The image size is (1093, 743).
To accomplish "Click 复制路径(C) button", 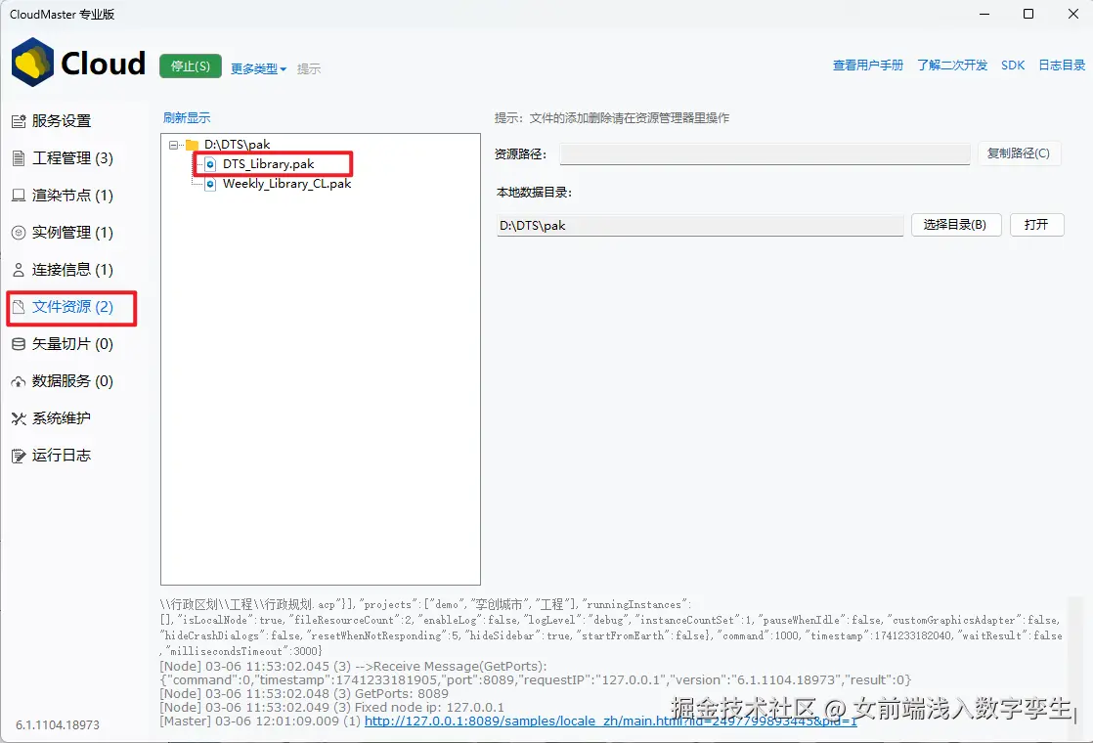I will pos(1019,153).
